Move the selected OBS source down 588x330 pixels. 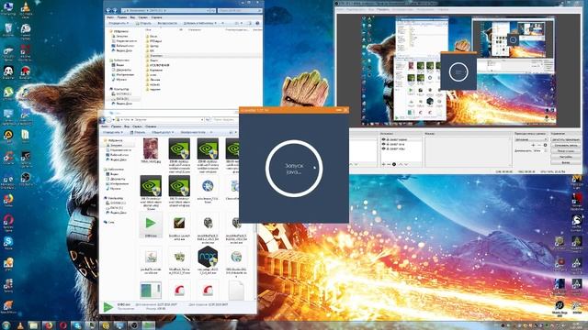click(406, 164)
